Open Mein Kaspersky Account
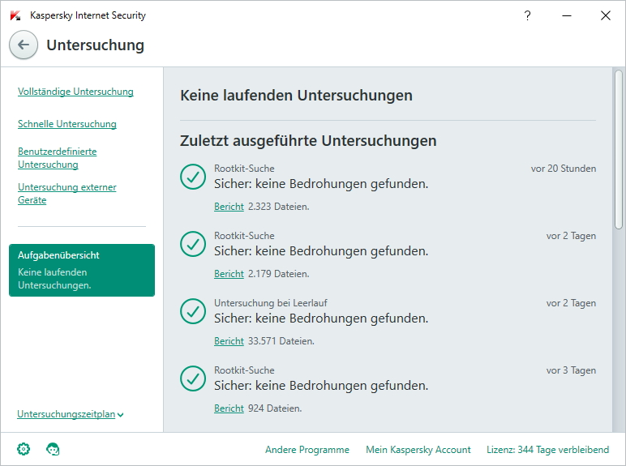Viewport: 626px width, 466px height. pos(418,450)
